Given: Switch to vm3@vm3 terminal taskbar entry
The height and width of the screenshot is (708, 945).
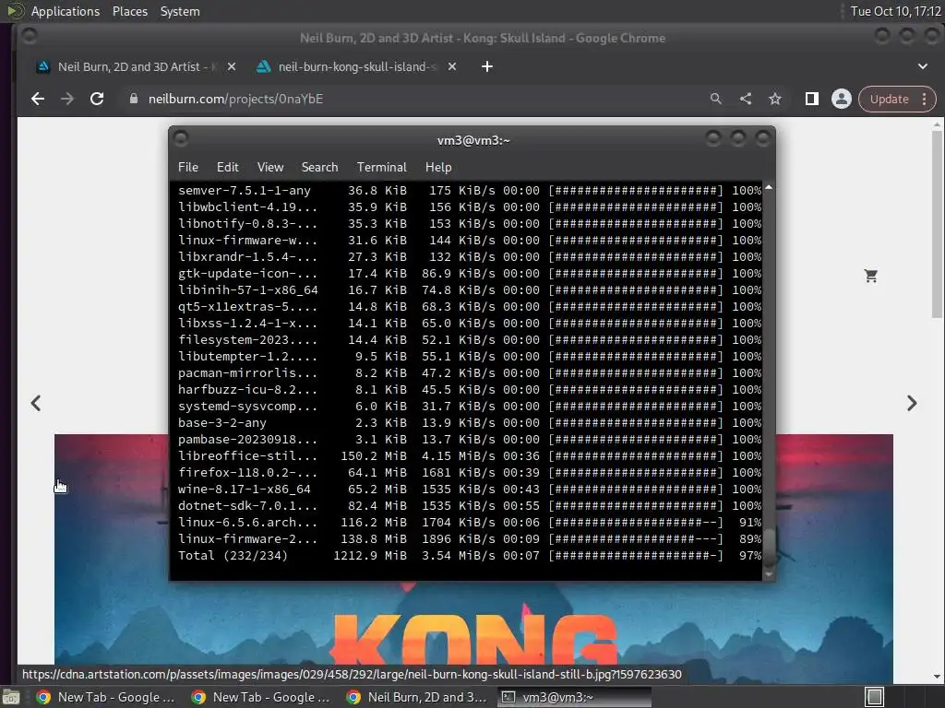Looking at the screenshot, I should point(574,697).
